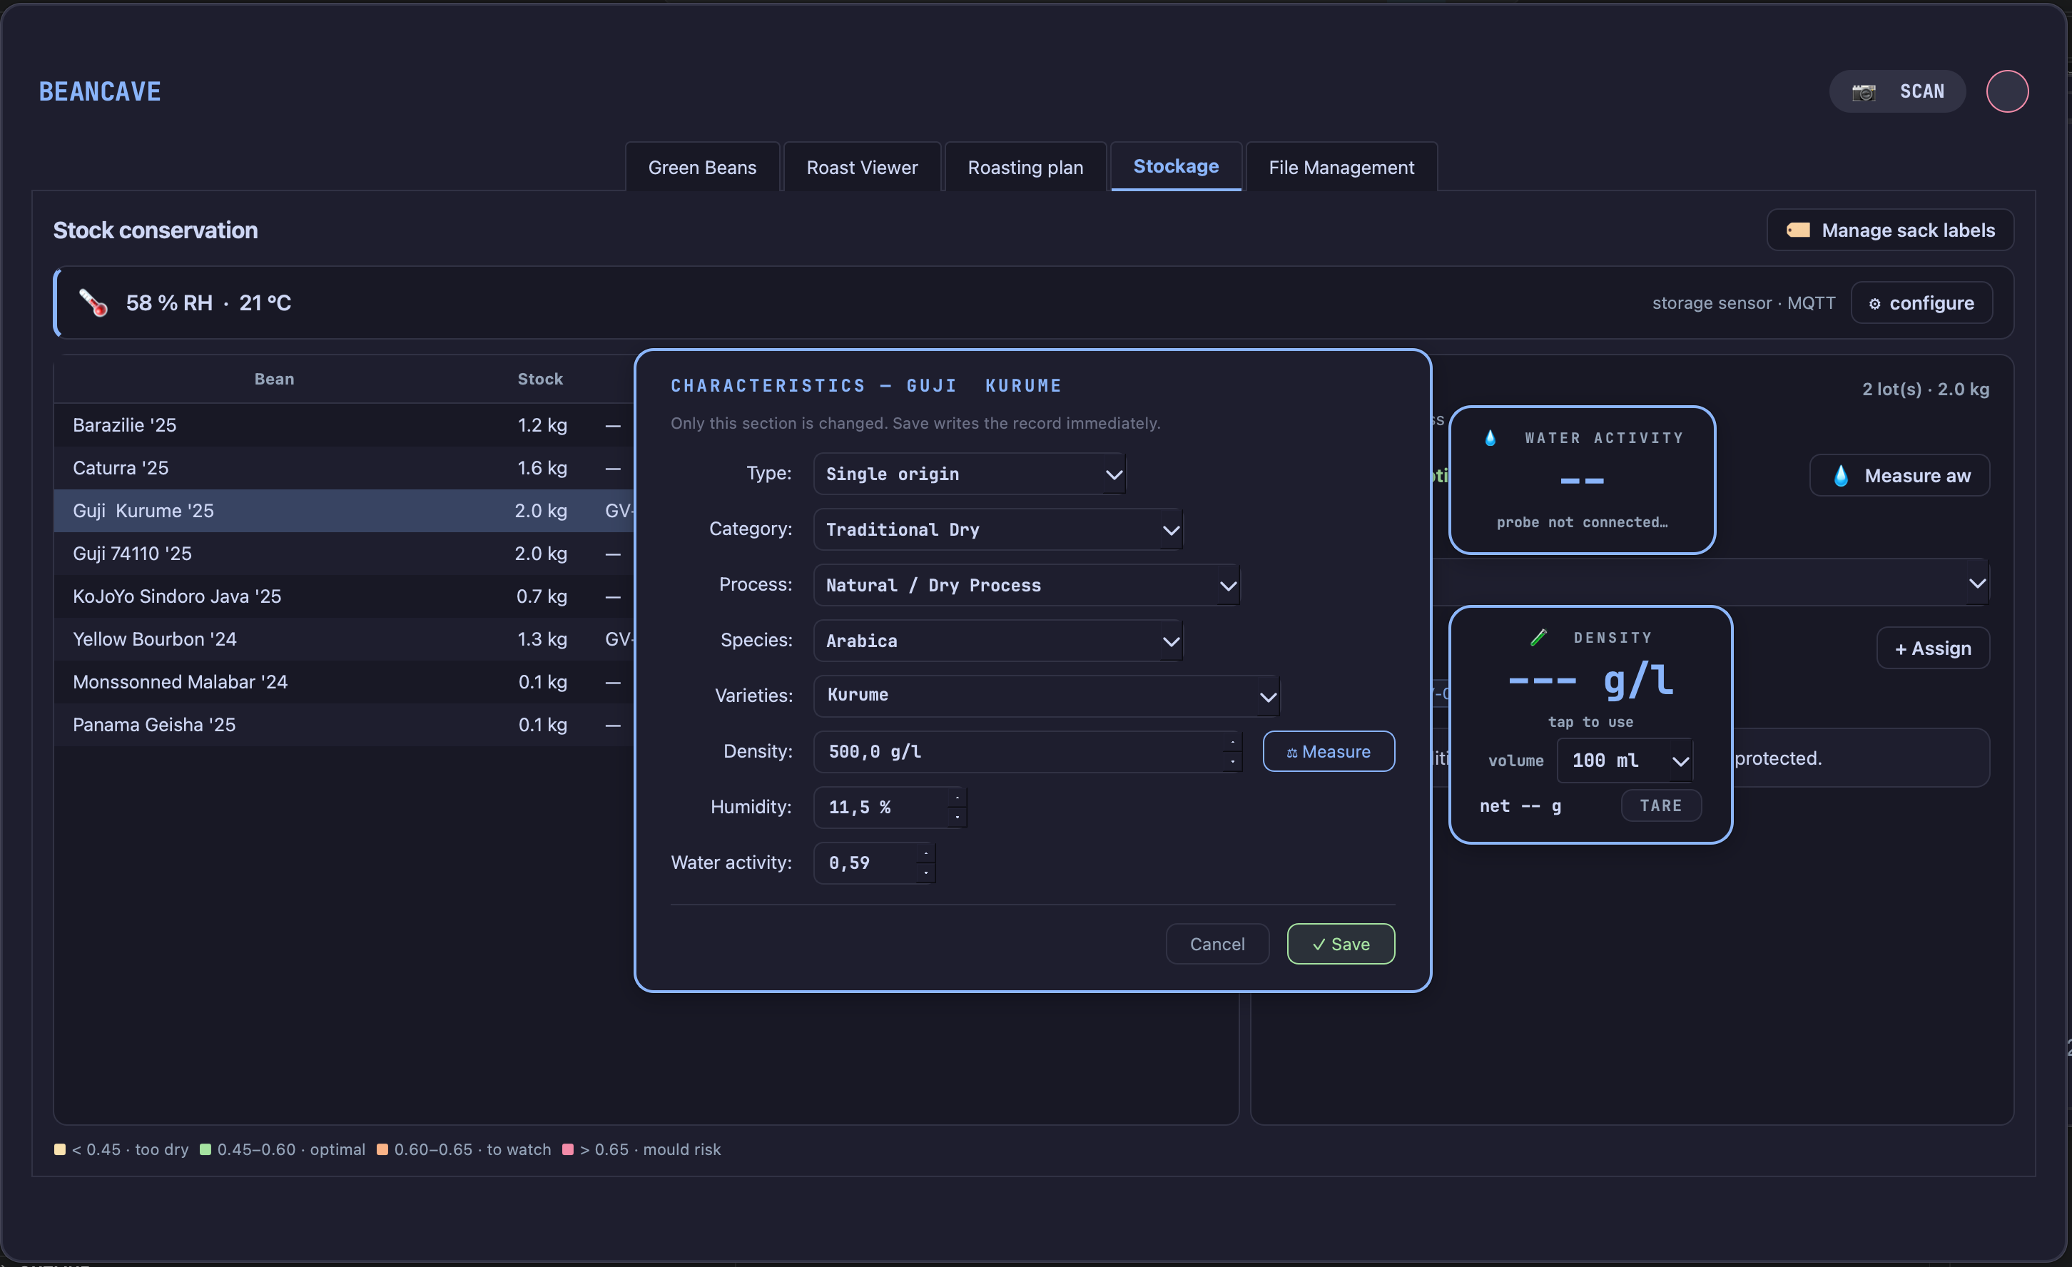Viewport: 2072px width, 1267px height.
Task: Select the Stockage tab
Action: click(x=1176, y=166)
